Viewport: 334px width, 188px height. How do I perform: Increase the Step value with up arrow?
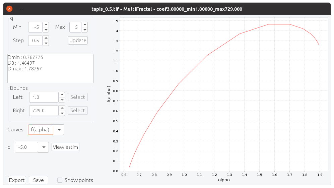(x=46, y=38)
